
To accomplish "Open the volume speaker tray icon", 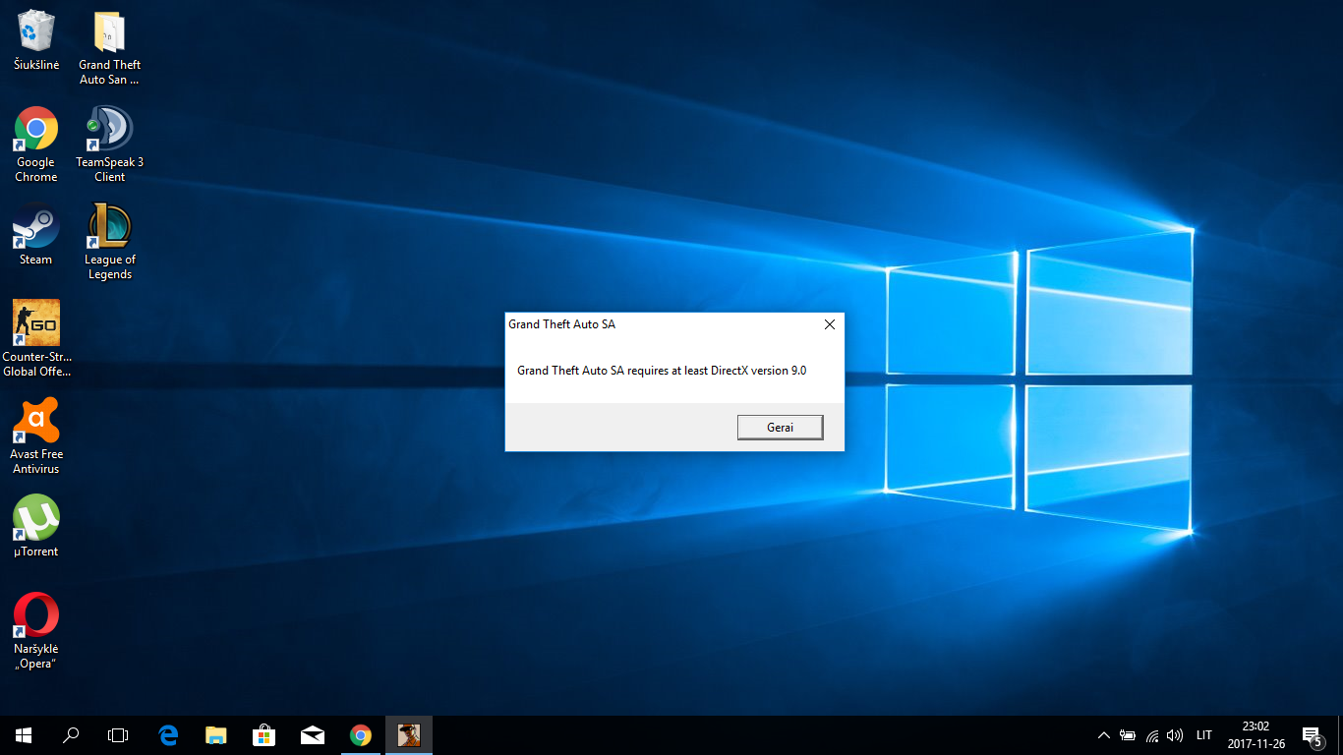I will (1175, 735).
